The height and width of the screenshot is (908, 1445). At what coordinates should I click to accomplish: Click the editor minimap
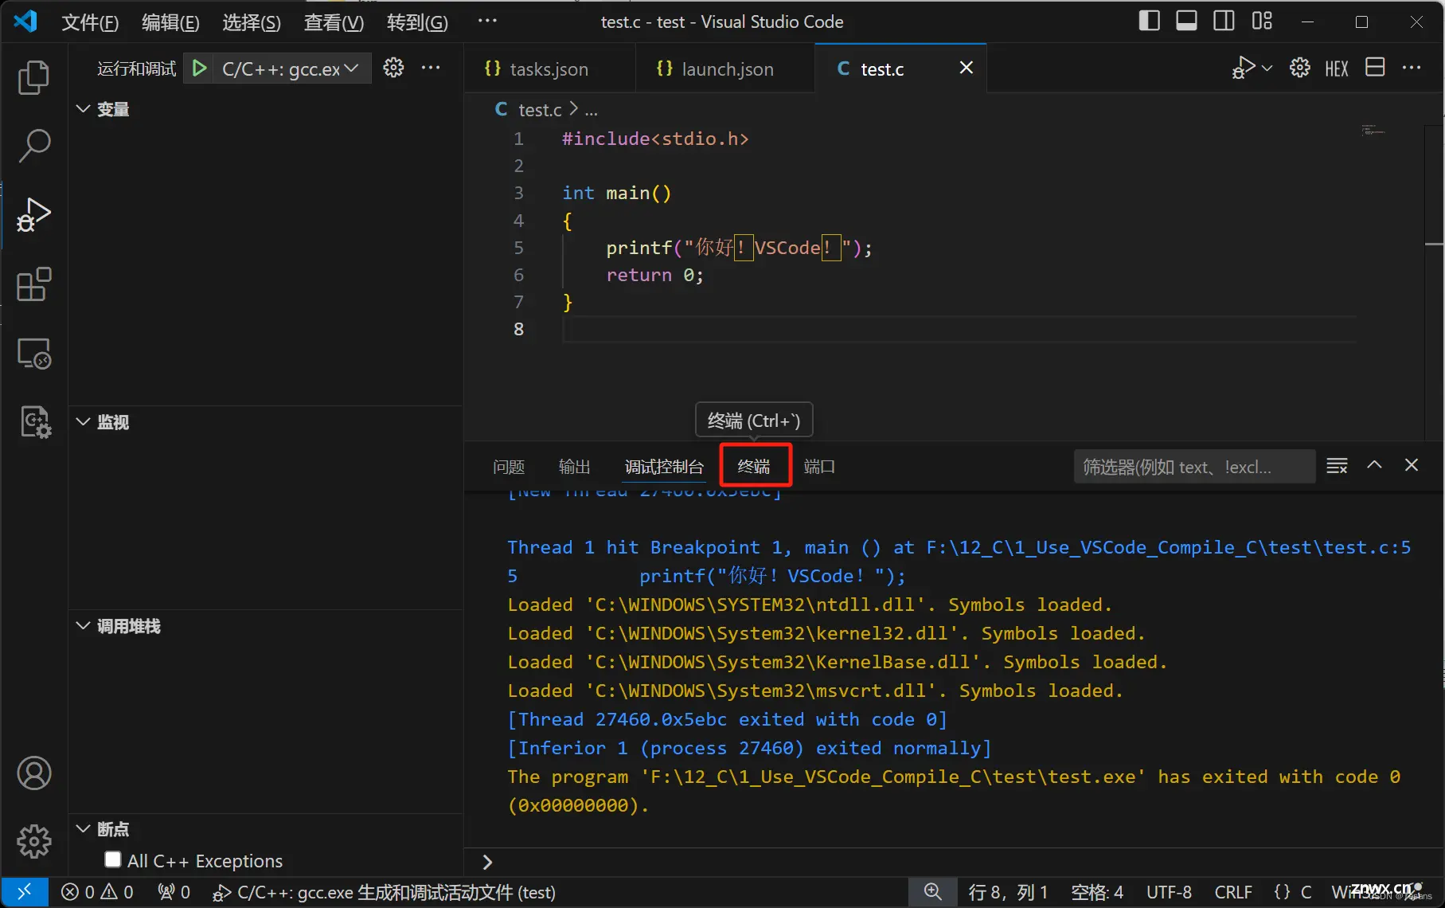1373,131
